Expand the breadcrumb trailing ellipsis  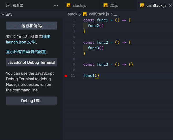115,14
